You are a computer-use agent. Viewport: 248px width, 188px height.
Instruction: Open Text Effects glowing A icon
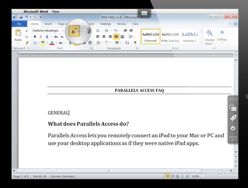point(35,42)
